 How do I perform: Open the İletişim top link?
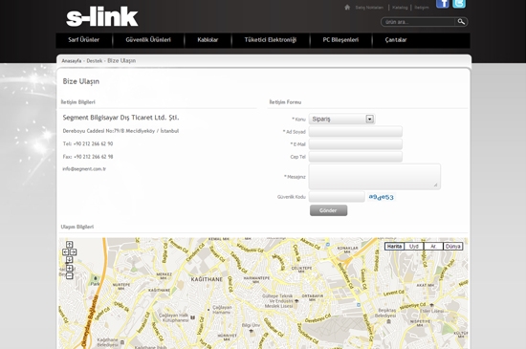(x=422, y=8)
